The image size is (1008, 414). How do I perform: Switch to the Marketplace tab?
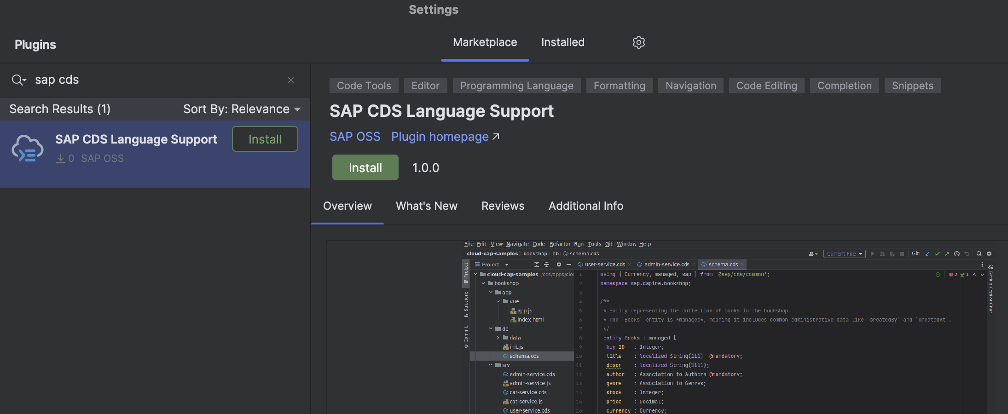pyautogui.click(x=485, y=42)
